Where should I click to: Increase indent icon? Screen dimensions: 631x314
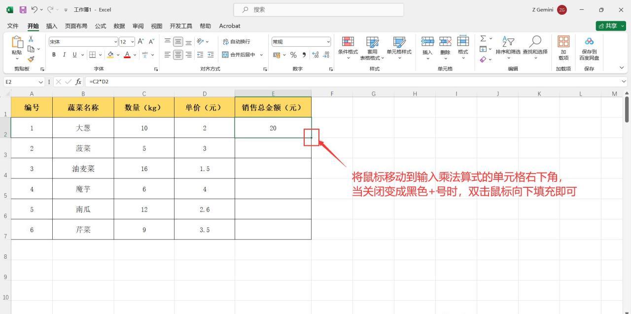[210, 55]
